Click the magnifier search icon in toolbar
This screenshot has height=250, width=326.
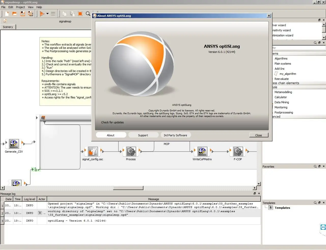(x=88, y=14)
